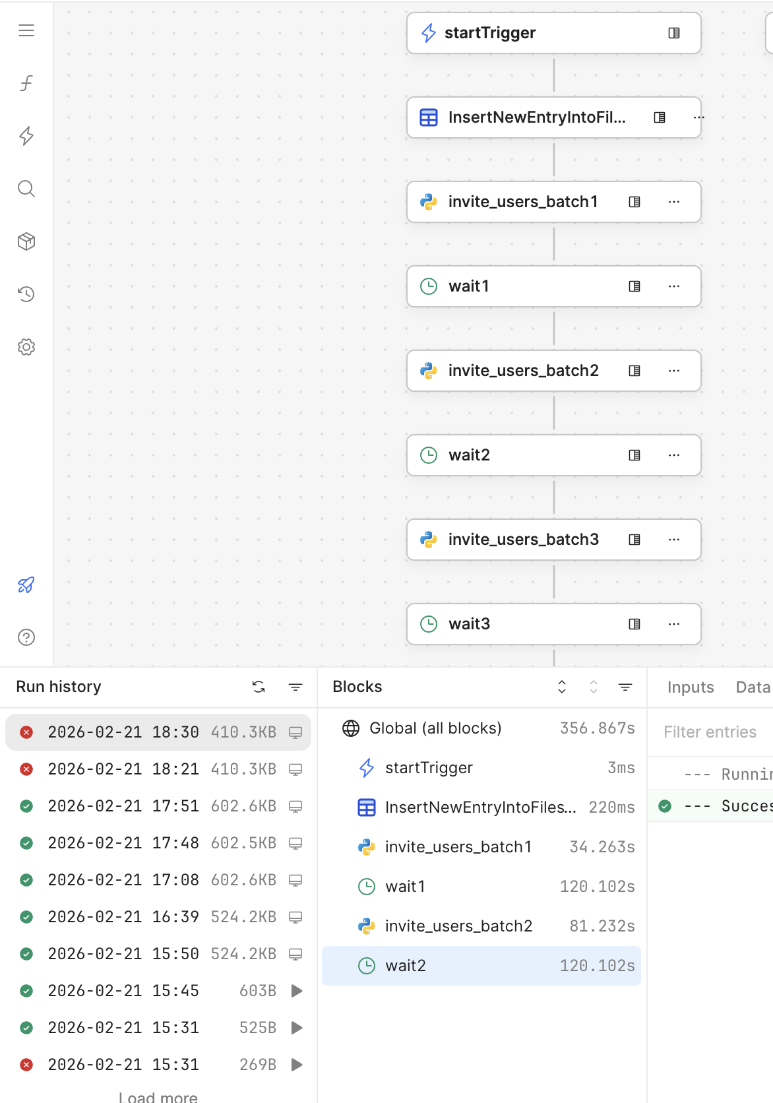Open more options for invite_users_batch1 block
The image size is (773, 1103).
click(674, 202)
